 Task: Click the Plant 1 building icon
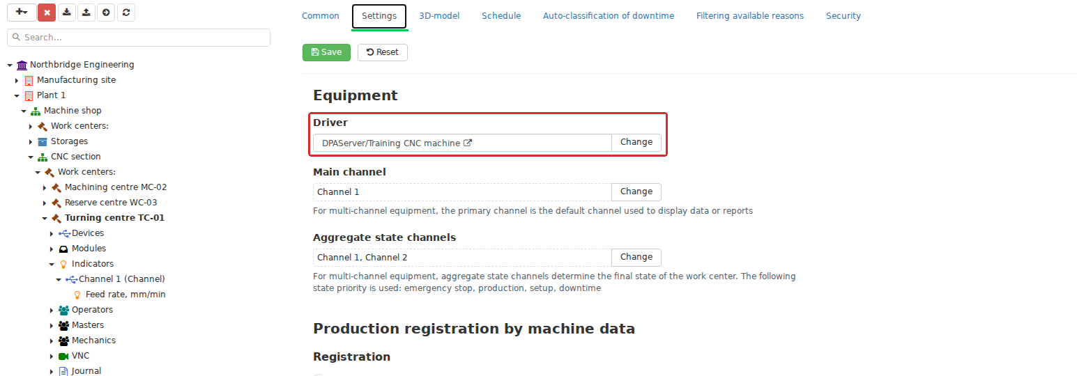[x=29, y=95]
